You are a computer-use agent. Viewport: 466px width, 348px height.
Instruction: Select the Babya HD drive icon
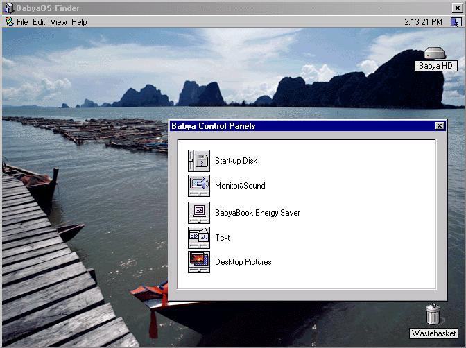click(435, 53)
